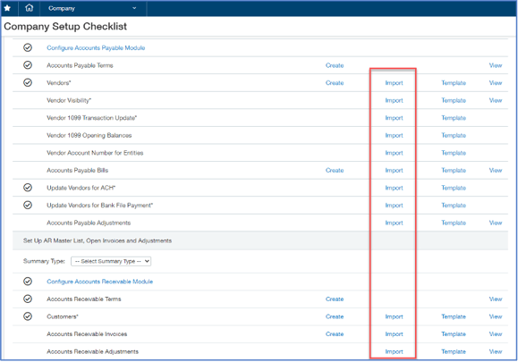Viewport: 518px width, 362px height.
Task: Click check icon beside Configure Accounts Payable Module
Action: [28, 48]
